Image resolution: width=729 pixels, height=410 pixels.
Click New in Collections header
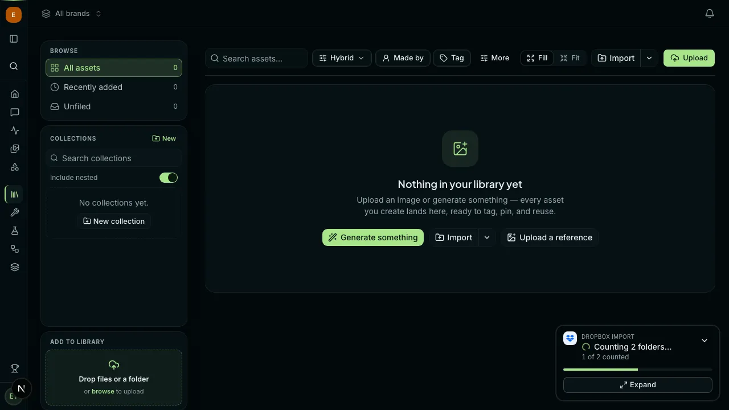coord(164,138)
